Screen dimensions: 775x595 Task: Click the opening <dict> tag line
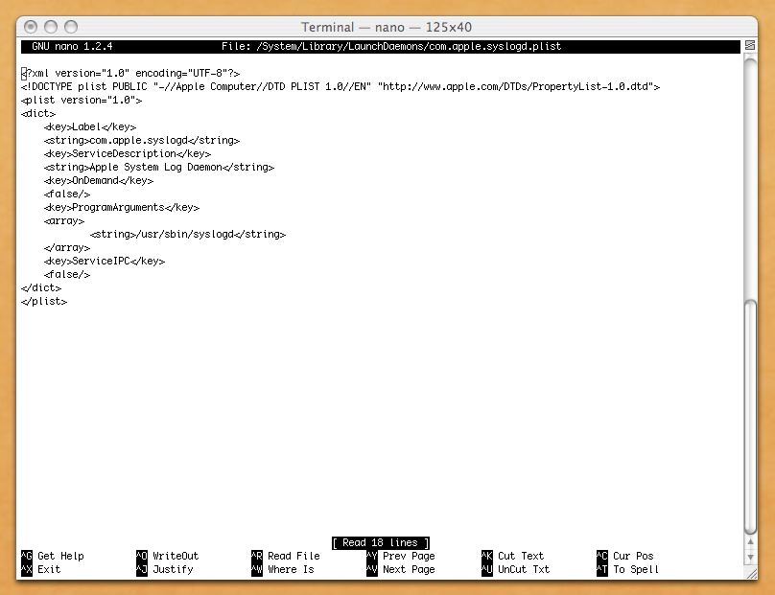[x=38, y=113]
